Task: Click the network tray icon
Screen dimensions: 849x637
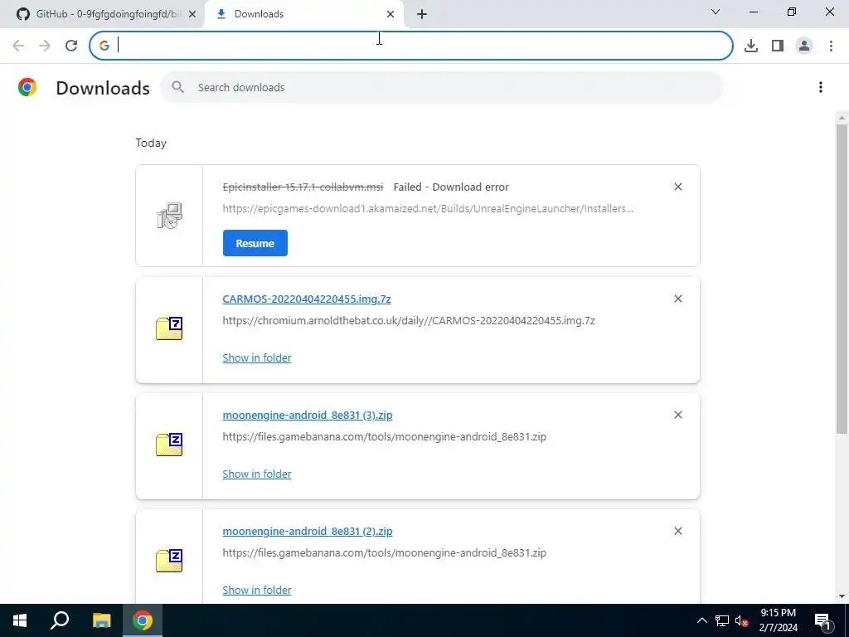Action: [722, 620]
